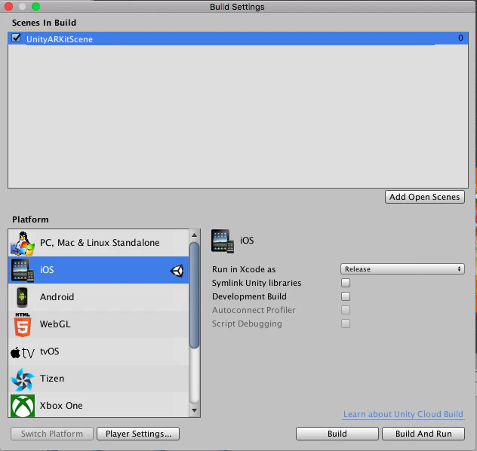
Task: Click the iOS device icon in platform list
Action: click(x=23, y=270)
